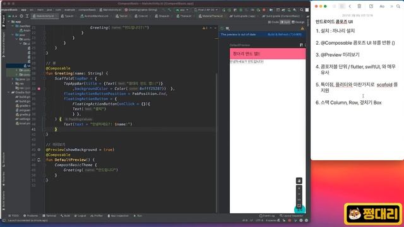Click the Notes title line 안드로이드 콤포즈 UI

tap(334, 22)
